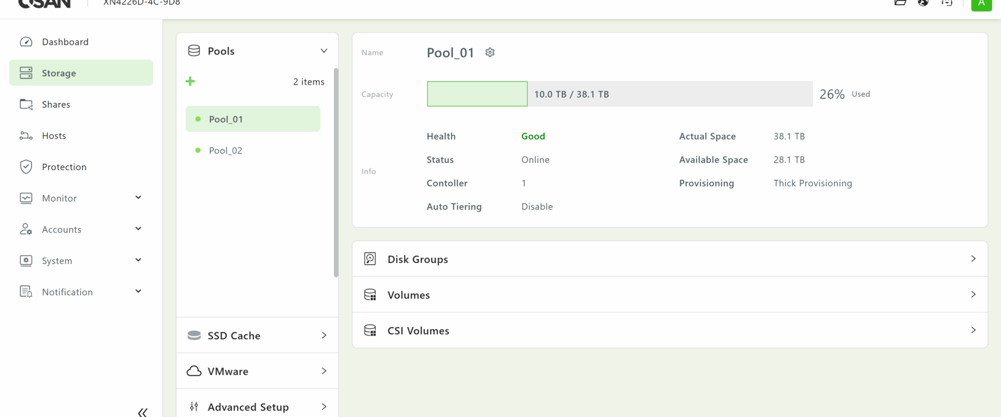Click the pools list scrollbar

336,172
